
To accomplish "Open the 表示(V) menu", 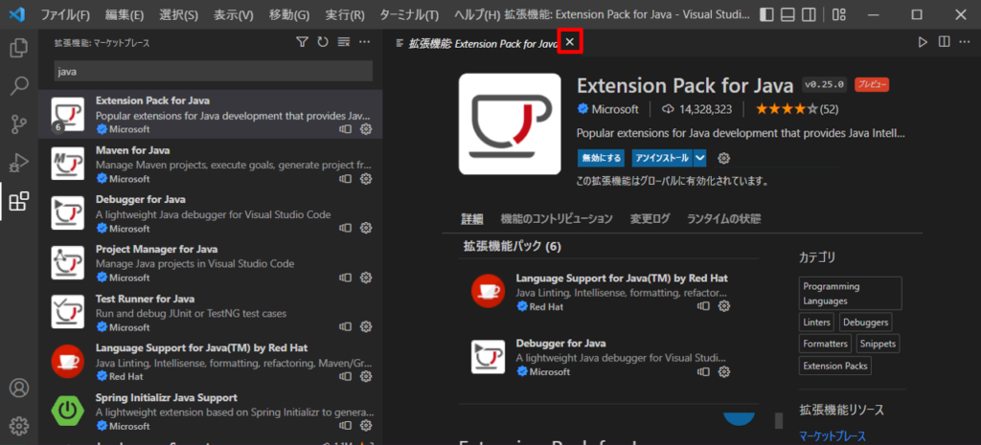I will pyautogui.click(x=234, y=14).
